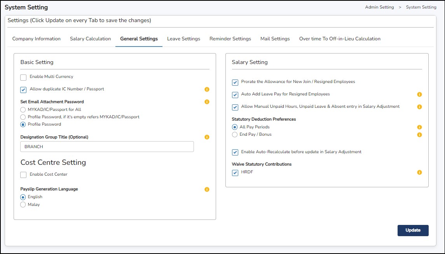Viewport: 445px width, 254px height.
Task: Click info icon beside HRDF waive option
Action: [x=419, y=173]
